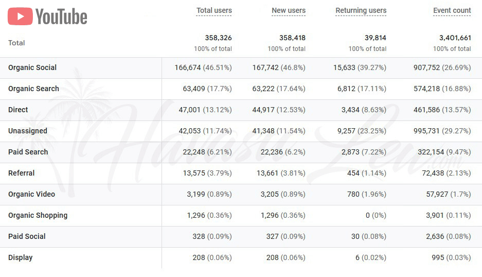Screen dimensions: 482x277
Task: Select the Unassigned channel row
Action: pos(241,131)
